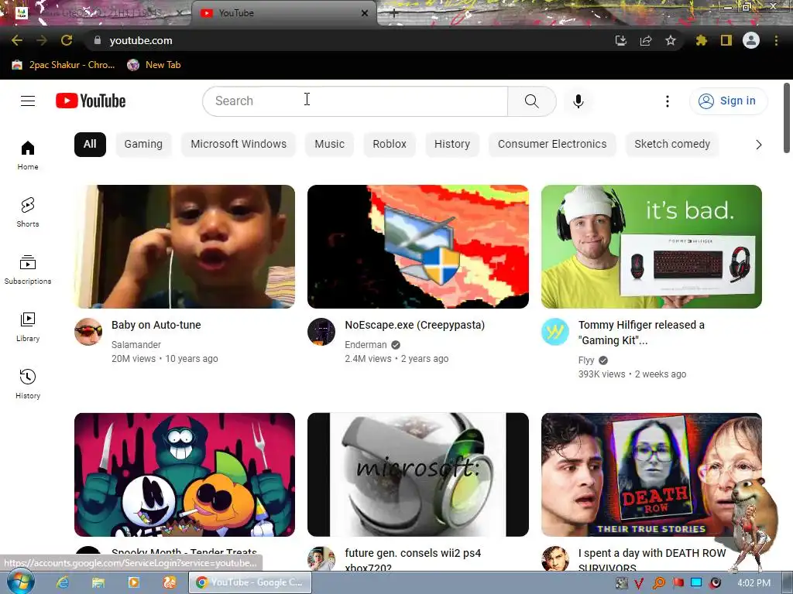Select the All filter chip

pyautogui.click(x=90, y=145)
